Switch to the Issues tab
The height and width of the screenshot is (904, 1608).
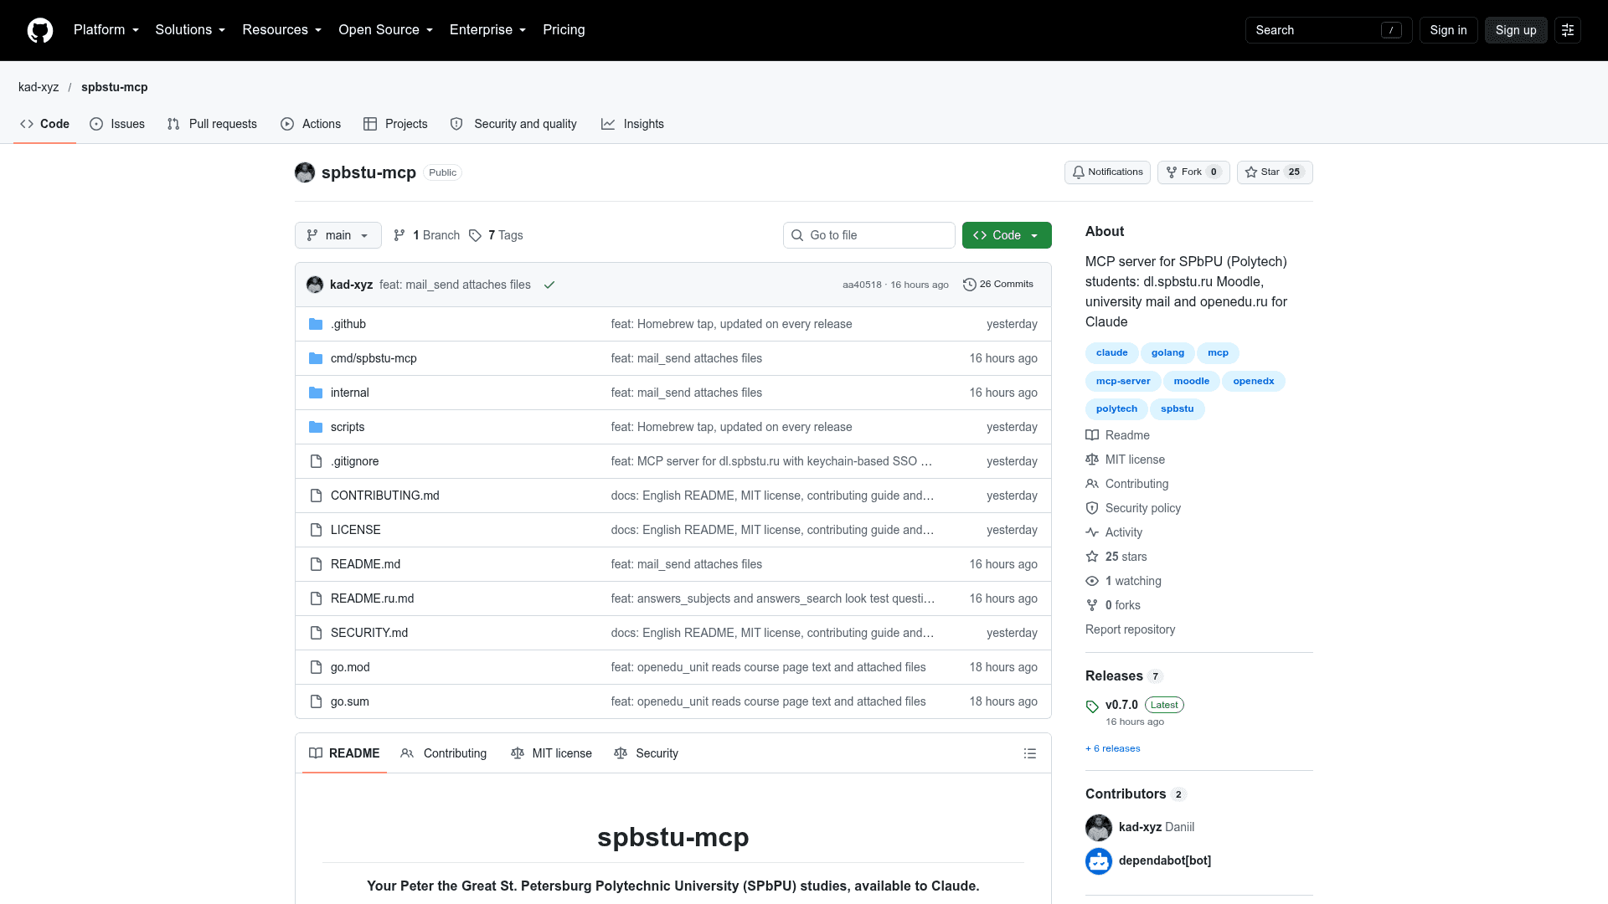tap(117, 124)
